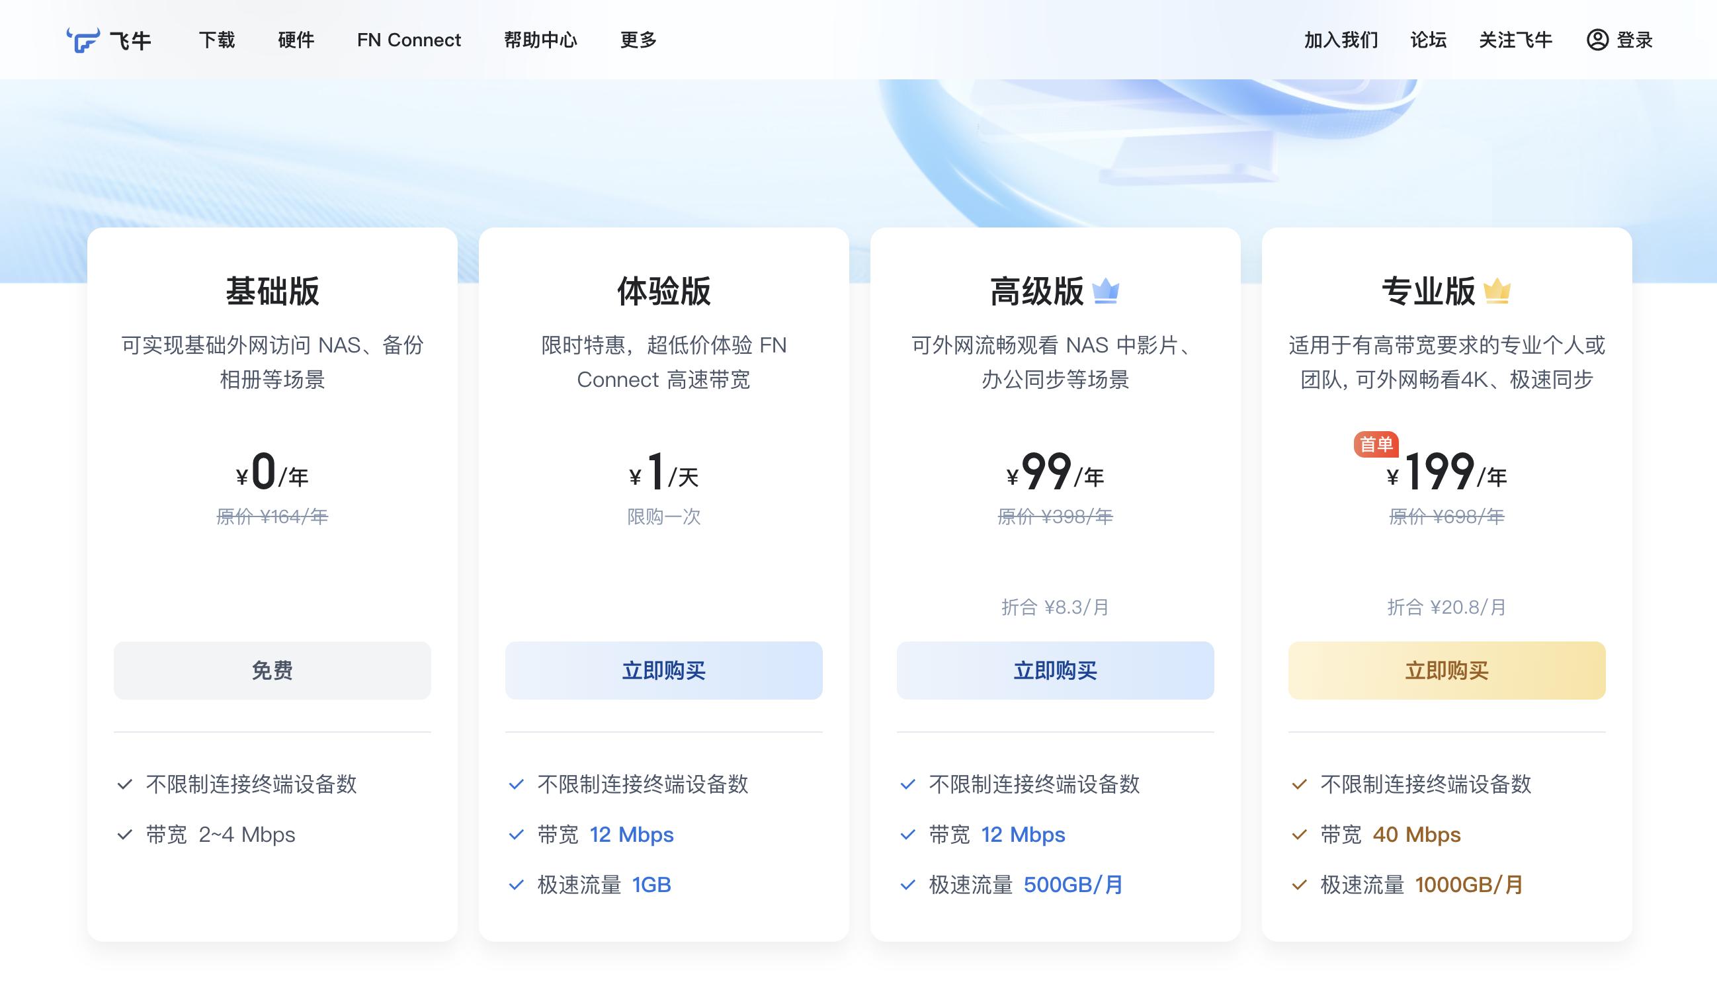
Task: Click checkmark beside 带宽 2~4 Mbps
Action: pos(124,835)
